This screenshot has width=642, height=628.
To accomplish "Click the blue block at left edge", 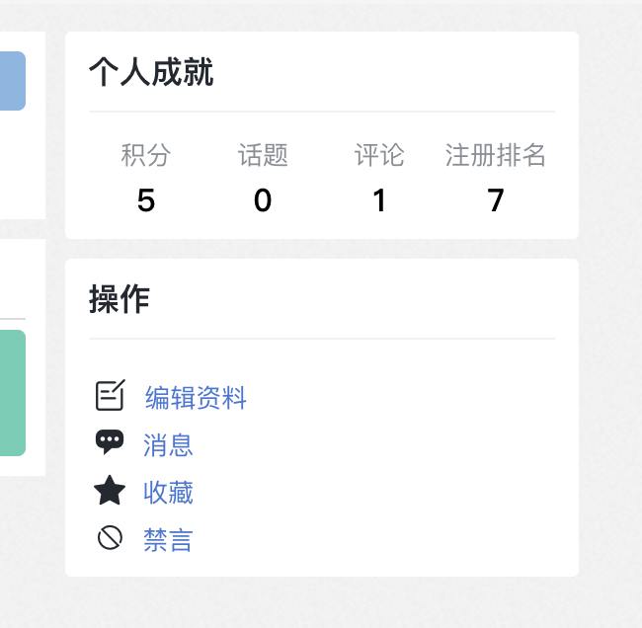I will [12, 81].
